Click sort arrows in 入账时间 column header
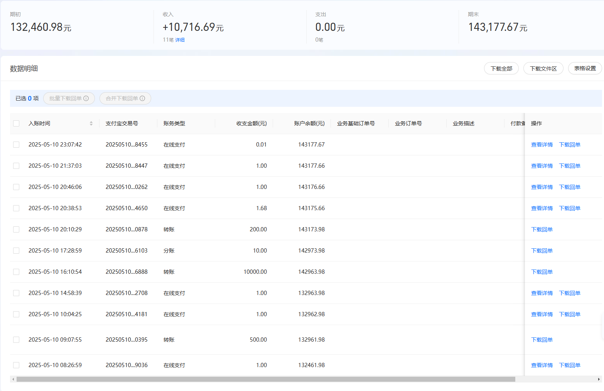The image size is (604, 391). pos(91,123)
